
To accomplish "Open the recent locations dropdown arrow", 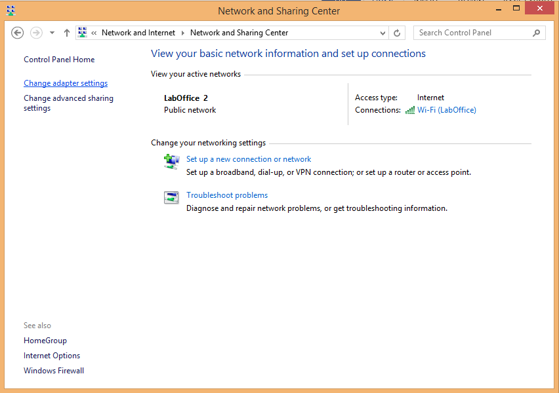I will point(51,32).
